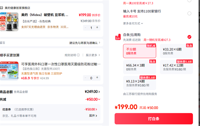Open the Midea blender product thumbnail
The width and height of the screenshot is (200, 126).
coord(9,22)
